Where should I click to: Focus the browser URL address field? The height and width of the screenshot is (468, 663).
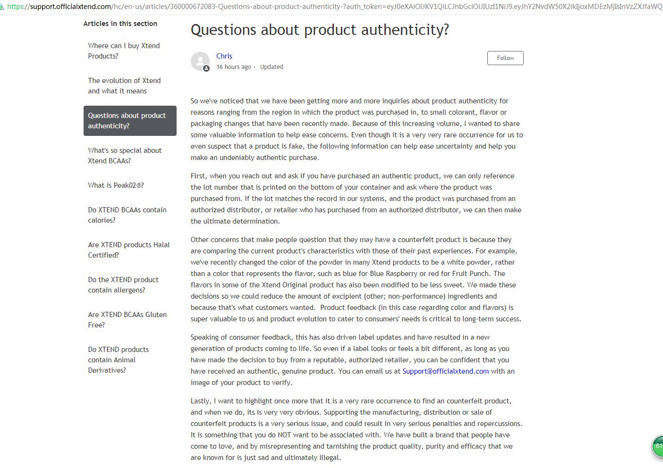click(x=331, y=7)
